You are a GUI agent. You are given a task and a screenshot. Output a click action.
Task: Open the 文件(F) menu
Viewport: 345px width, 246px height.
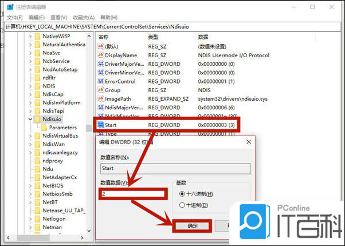14,17
